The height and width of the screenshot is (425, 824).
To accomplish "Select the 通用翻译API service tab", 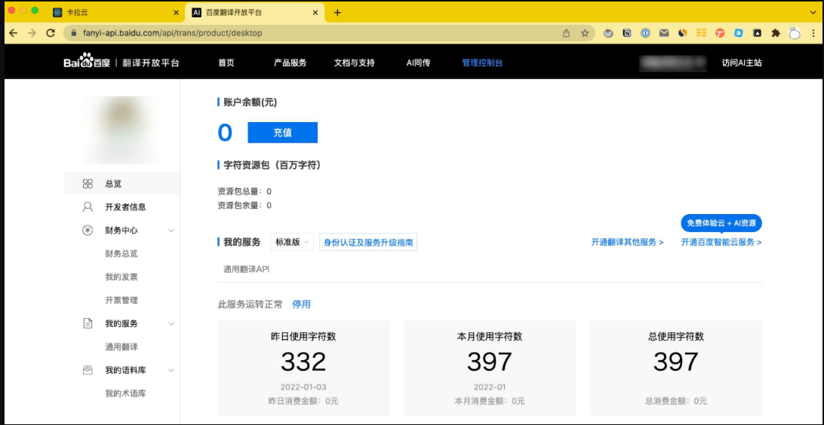I will pos(247,269).
